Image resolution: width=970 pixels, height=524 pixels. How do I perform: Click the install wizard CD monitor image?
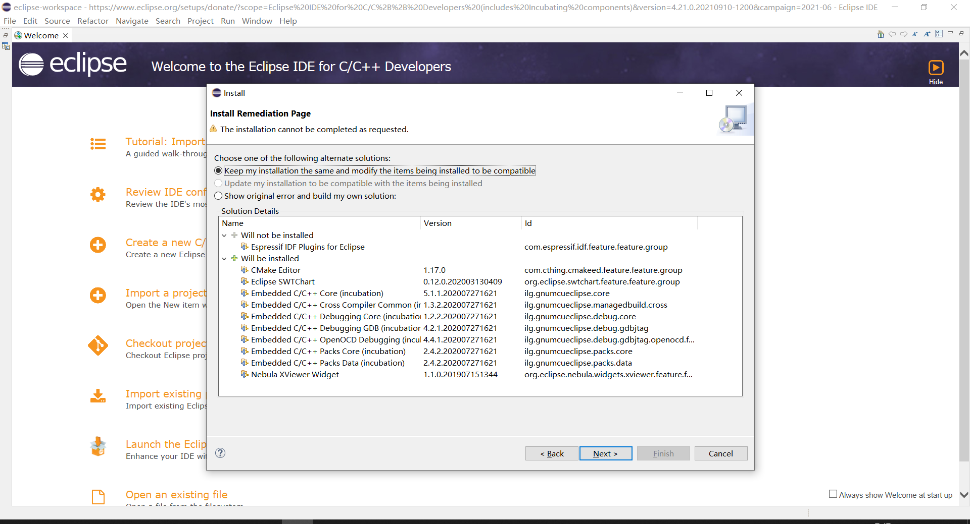tap(735, 119)
